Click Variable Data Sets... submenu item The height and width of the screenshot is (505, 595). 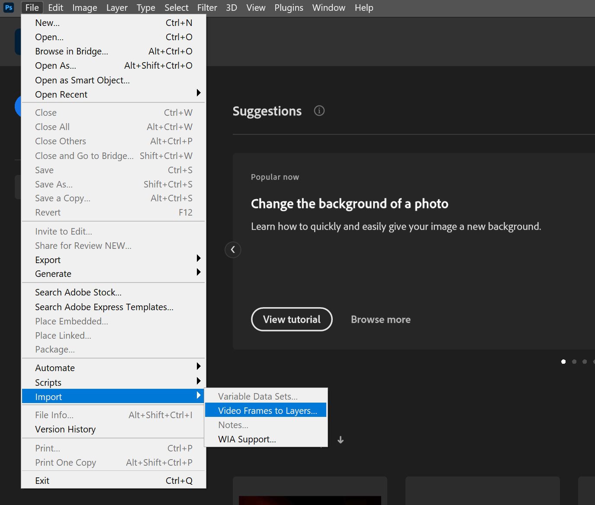(x=266, y=396)
